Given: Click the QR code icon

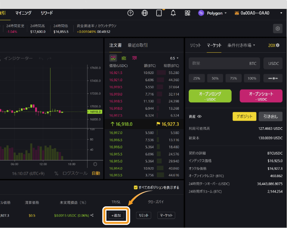Looking at the screenshot, I should (x=188, y=13).
